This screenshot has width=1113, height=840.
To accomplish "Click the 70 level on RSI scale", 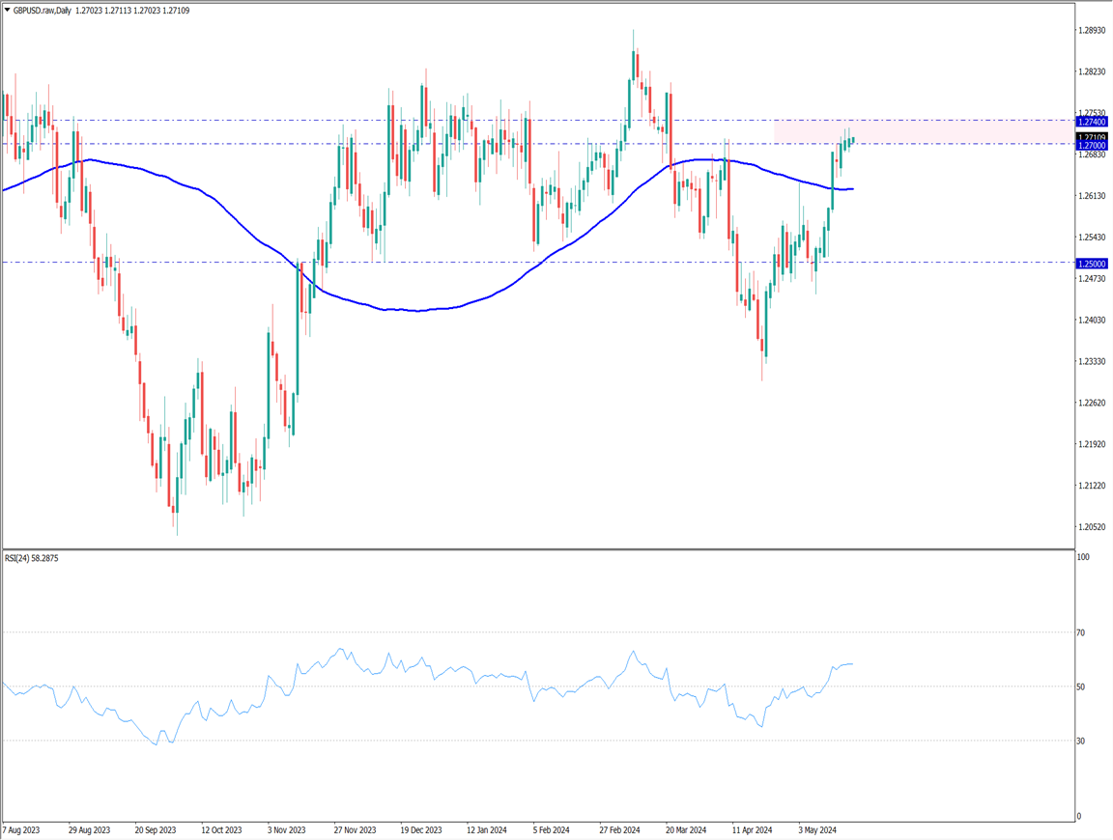I will pos(1082,633).
